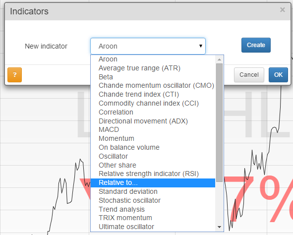
Task: Click the dropdown list scroll down arrow
Action: pos(219,227)
